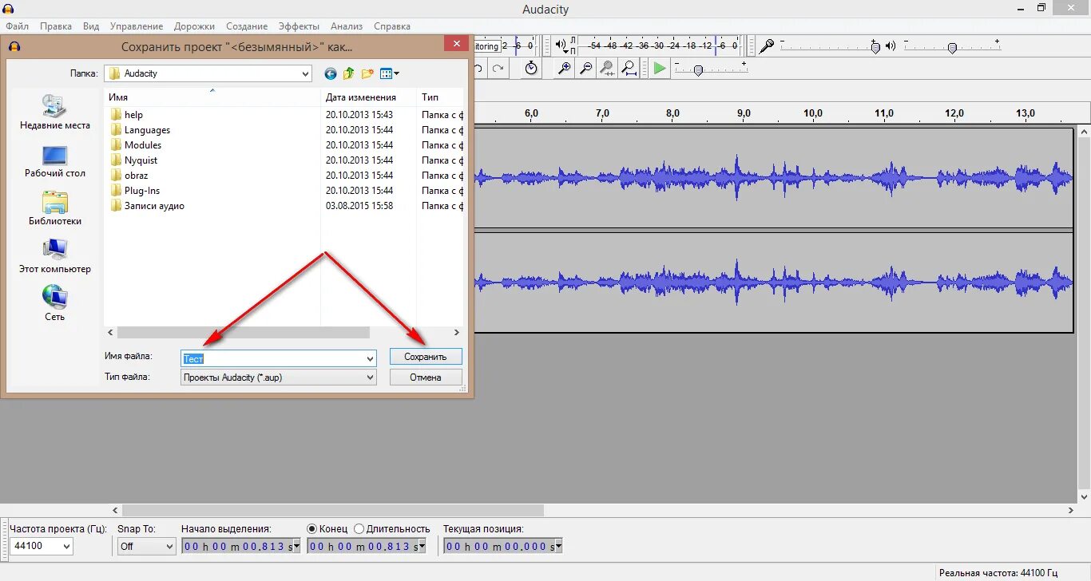
Task: Open the Справка menu
Action: coord(392,26)
